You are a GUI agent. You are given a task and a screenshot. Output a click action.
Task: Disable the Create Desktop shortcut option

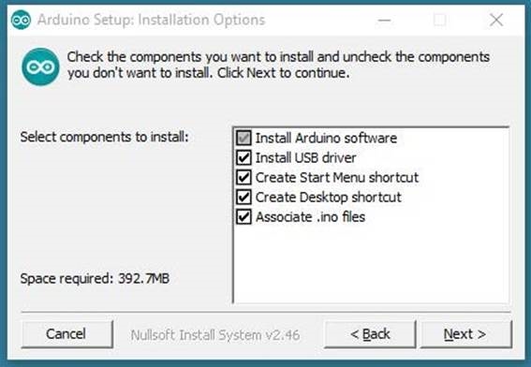click(243, 197)
